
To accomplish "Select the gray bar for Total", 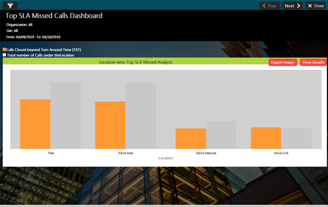I will pos(66,116).
